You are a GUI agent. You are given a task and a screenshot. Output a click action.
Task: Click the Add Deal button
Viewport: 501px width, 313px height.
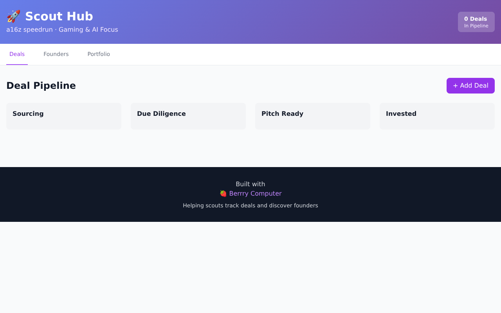pyautogui.click(x=470, y=85)
